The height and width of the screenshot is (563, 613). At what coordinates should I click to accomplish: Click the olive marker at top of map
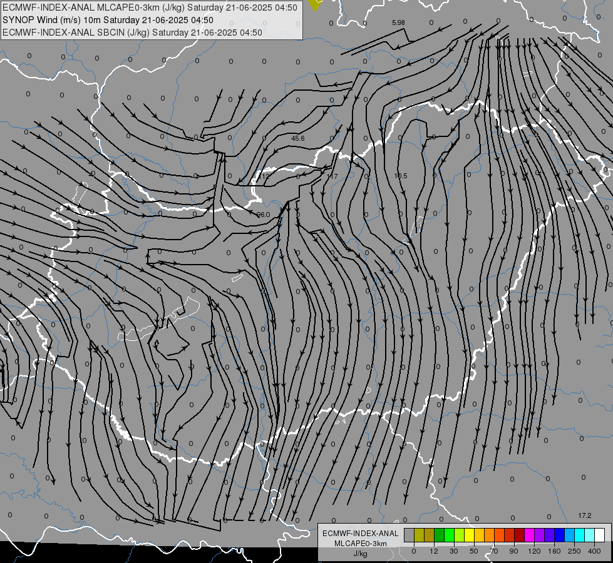pyautogui.click(x=315, y=4)
